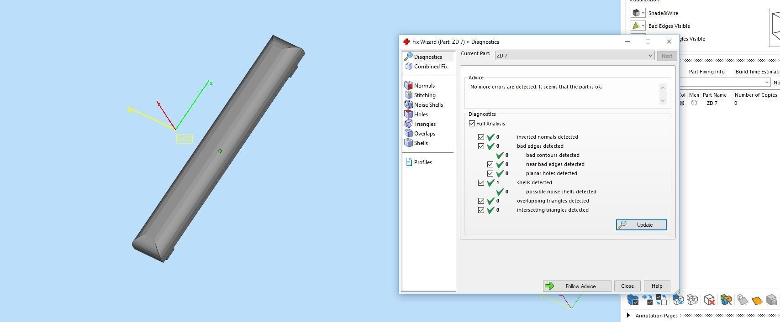The image size is (780, 322).
Task: Open the Current Part dropdown
Action: pos(575,56)
